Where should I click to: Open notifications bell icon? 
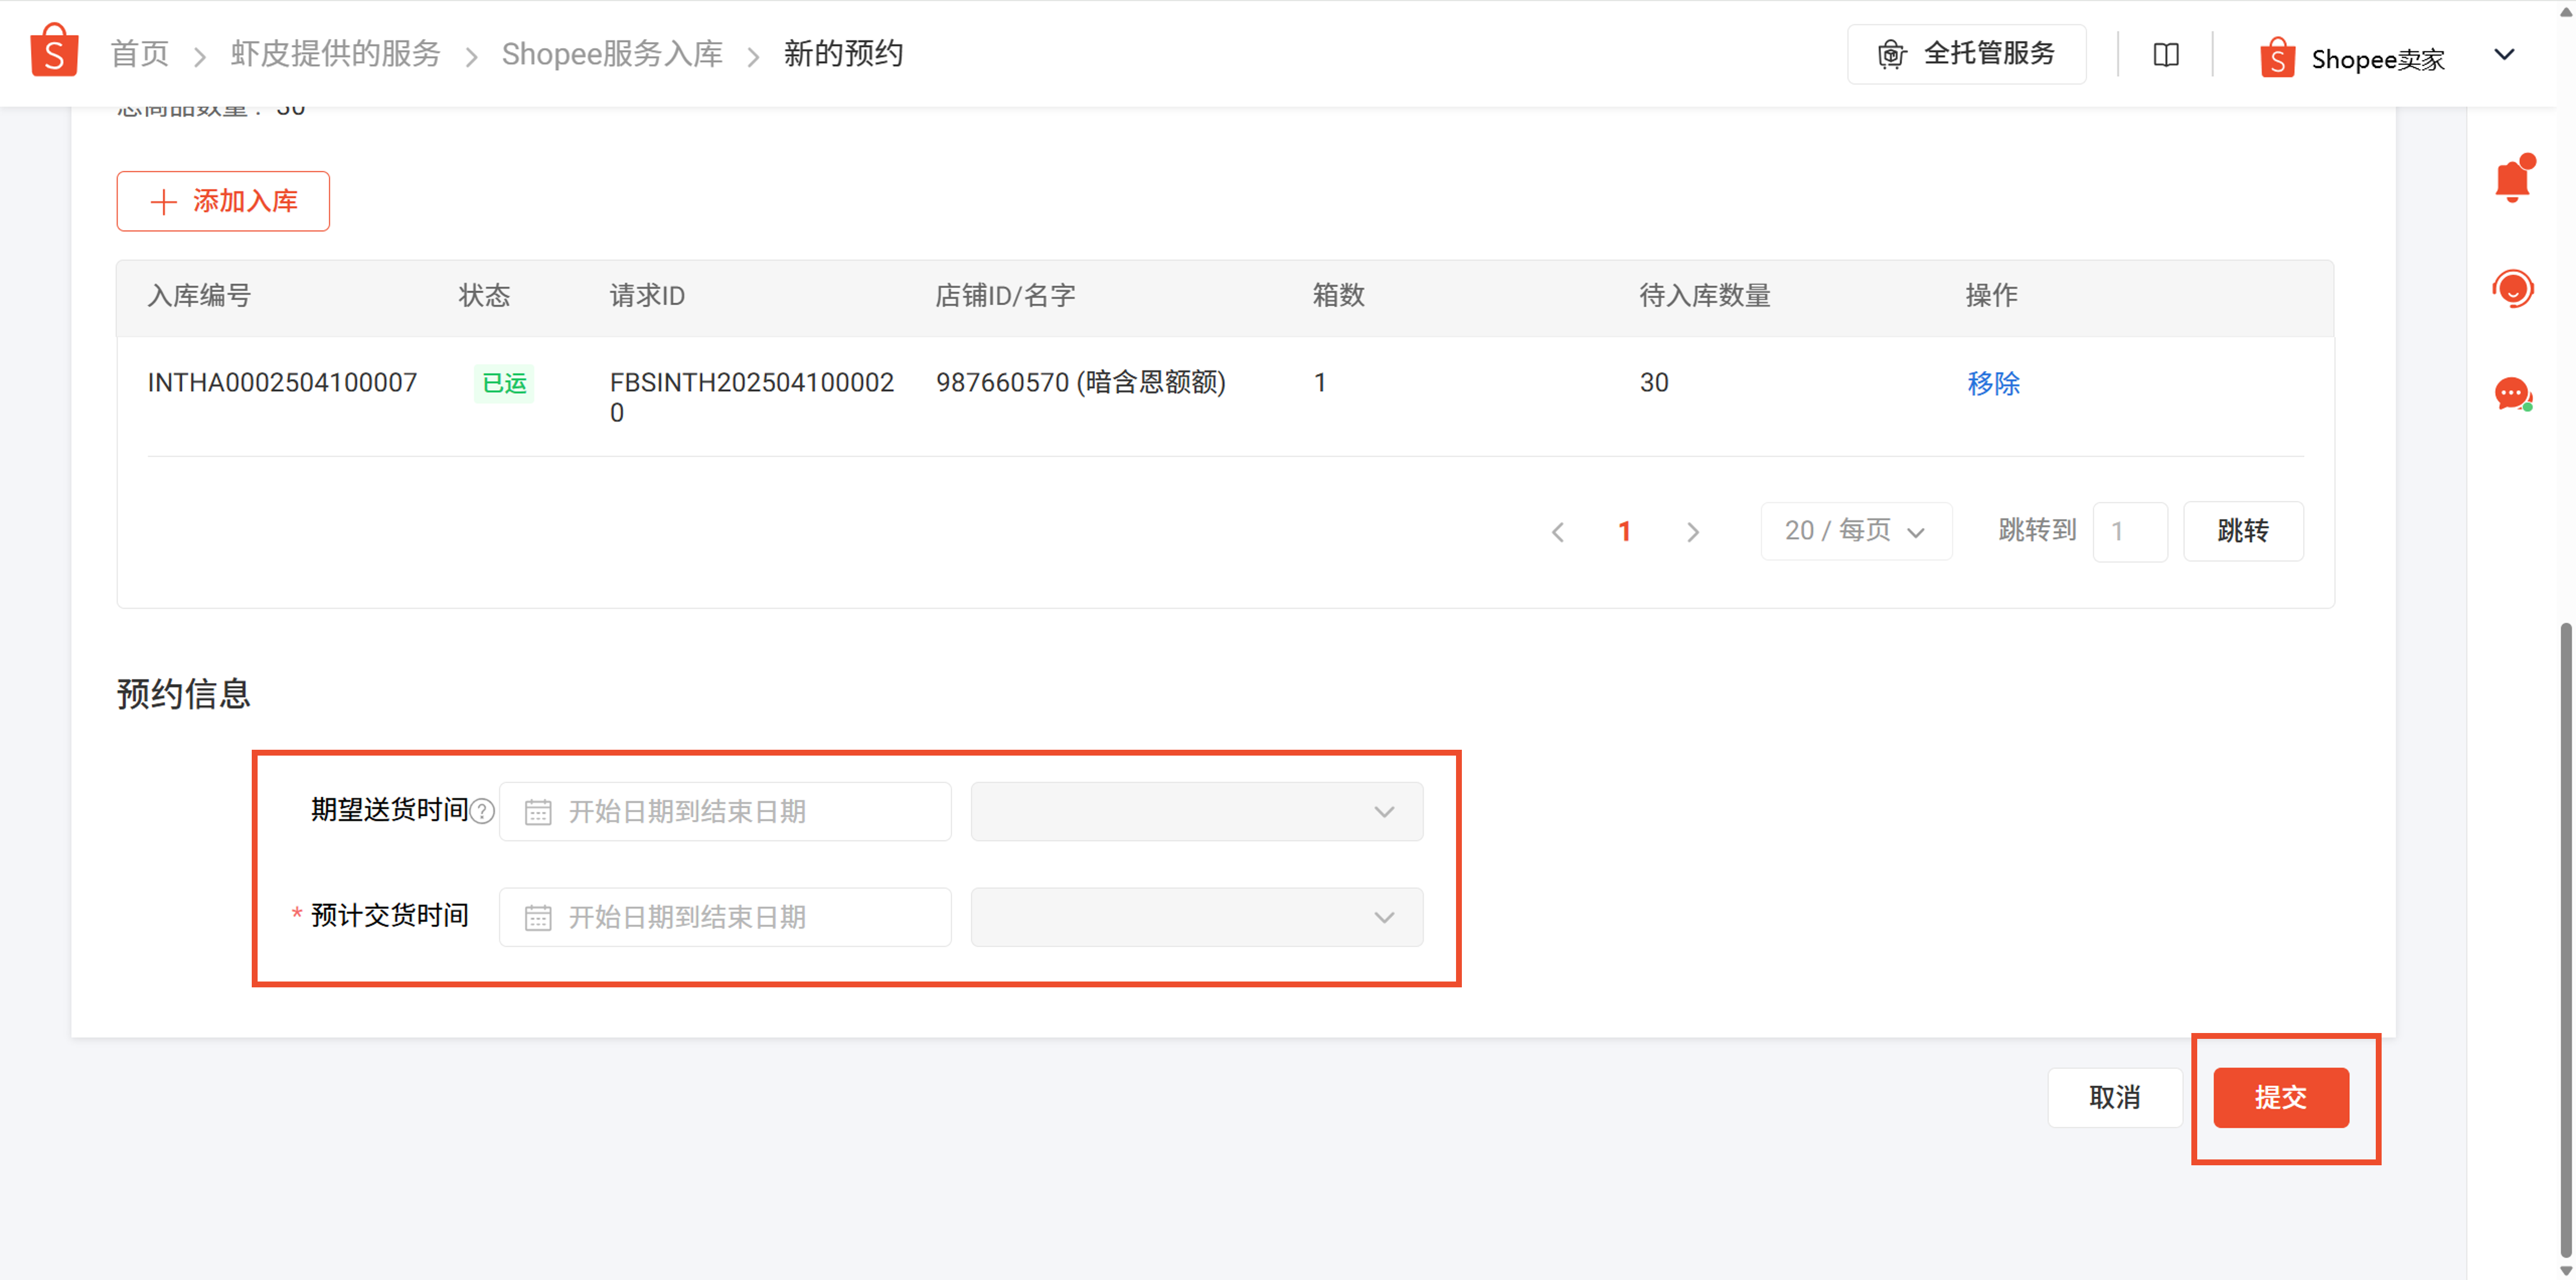pos(2512,181)
